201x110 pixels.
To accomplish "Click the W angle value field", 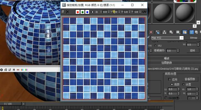I will [192, 45].
